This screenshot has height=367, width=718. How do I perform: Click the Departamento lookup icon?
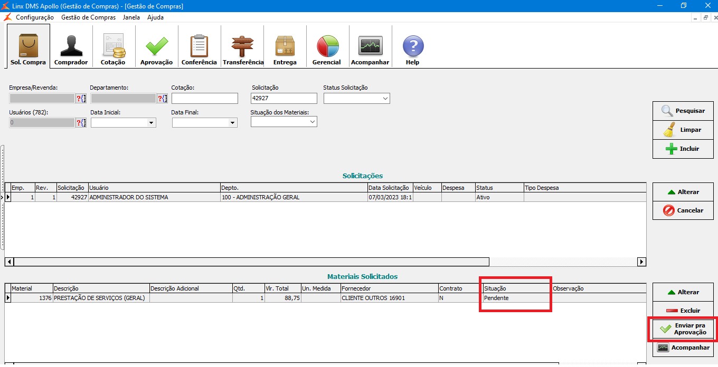click(162, 99)
